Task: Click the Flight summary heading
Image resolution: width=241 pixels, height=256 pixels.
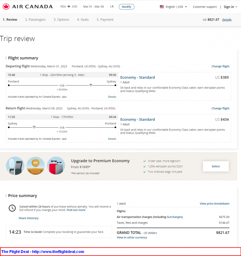Action: pyautogui.click(x=23, y=58)
